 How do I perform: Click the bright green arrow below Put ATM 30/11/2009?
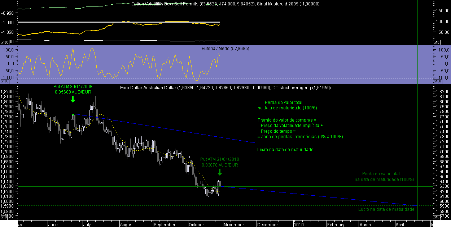[73, 99]
